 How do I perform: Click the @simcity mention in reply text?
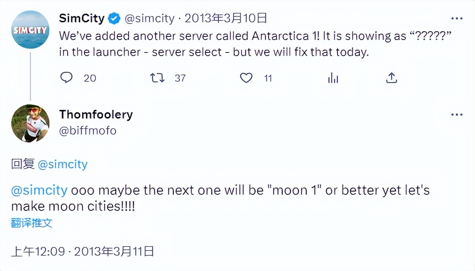click(x=39, y=190)
